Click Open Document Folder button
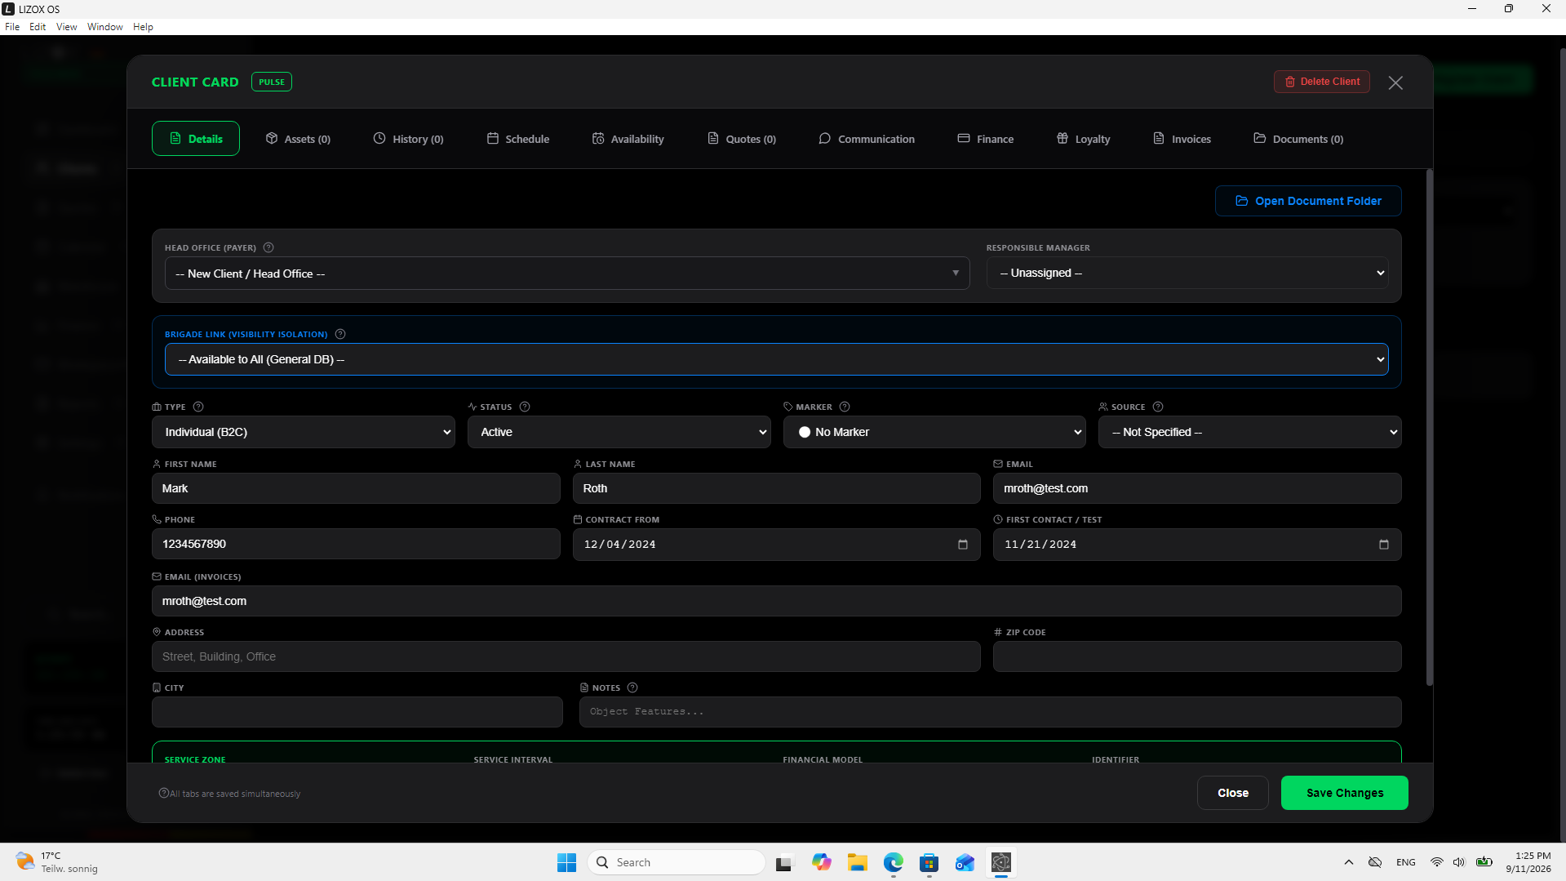Image resolution: width=1566 pixels, height=881 pixels. [1308, 201]
